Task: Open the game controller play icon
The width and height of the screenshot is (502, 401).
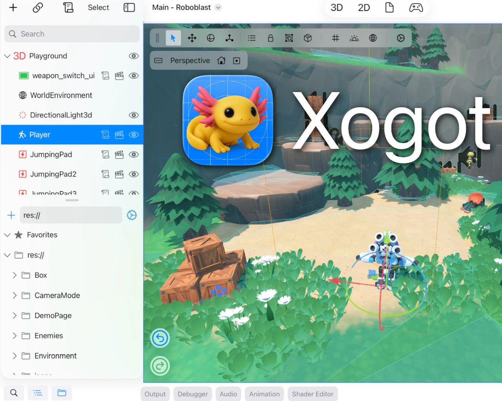Action: point(416,7)
